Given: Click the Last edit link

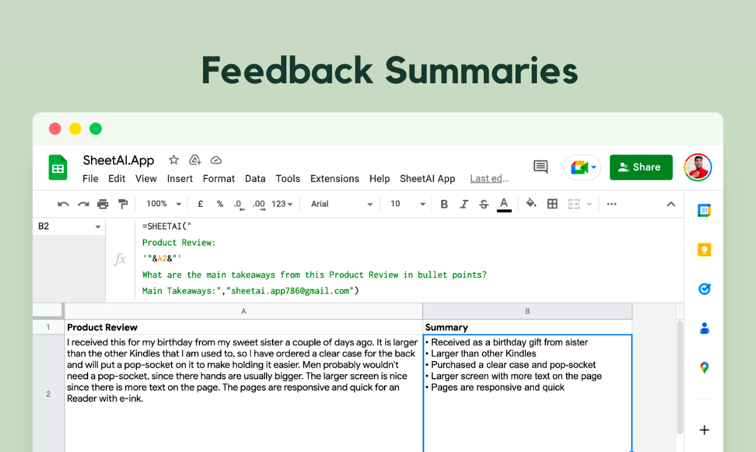Looking at the screenshot, I should (x=489, y=178).
